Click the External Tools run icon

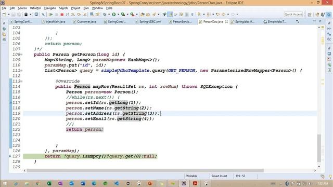pos(132,15)
